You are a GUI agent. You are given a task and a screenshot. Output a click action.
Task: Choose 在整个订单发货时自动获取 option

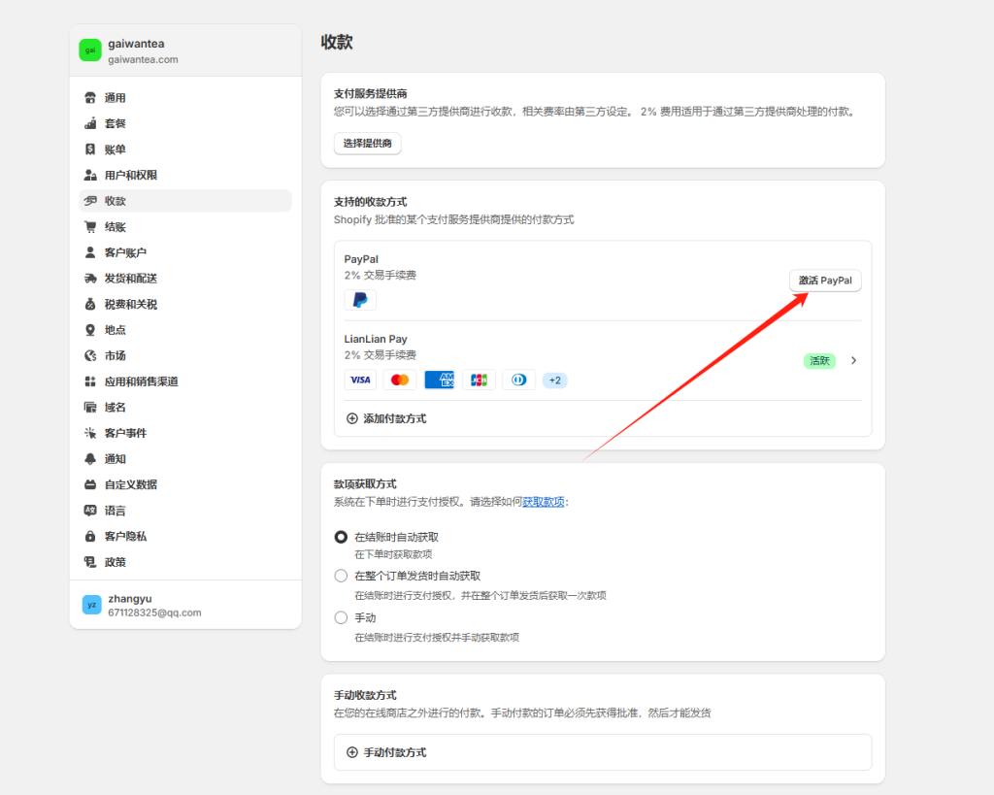click(341, 574)
